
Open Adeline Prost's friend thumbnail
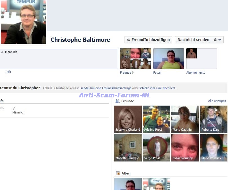coord(156,119)
